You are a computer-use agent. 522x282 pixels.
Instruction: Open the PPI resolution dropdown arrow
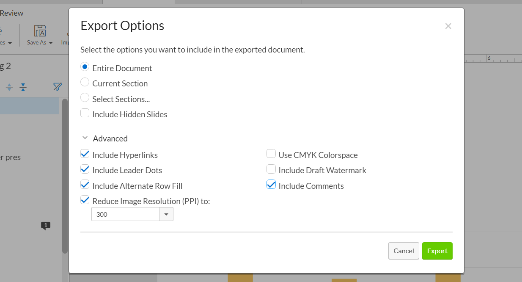tap(166, 214)
